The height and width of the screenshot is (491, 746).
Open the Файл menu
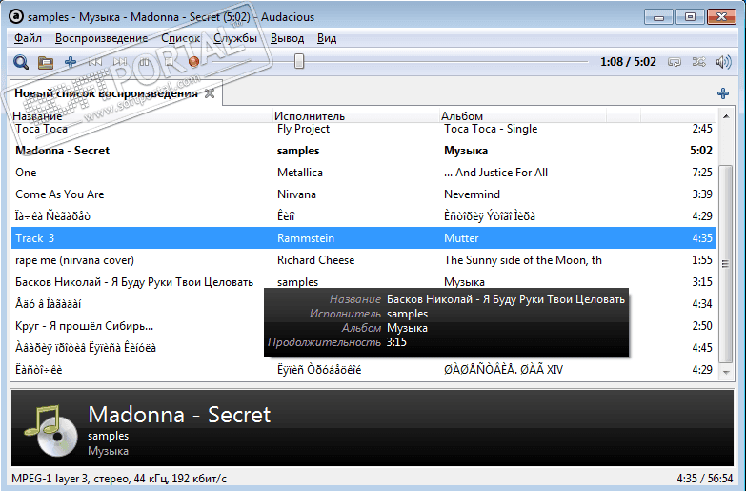point(28,38)
